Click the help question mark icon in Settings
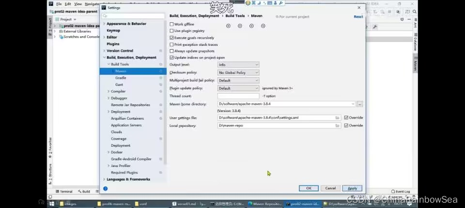 coord(105,189)
